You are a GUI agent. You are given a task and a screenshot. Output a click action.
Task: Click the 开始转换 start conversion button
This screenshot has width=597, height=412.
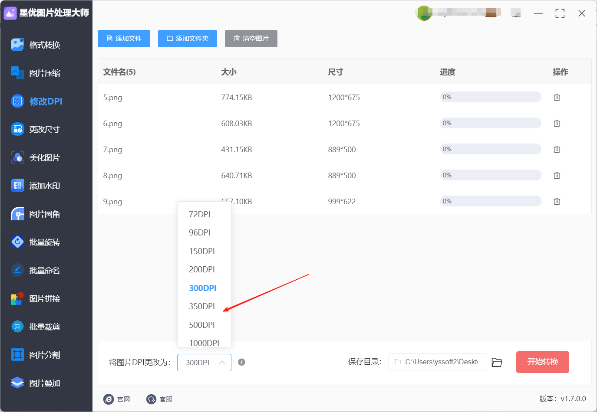tap(543, 362)
